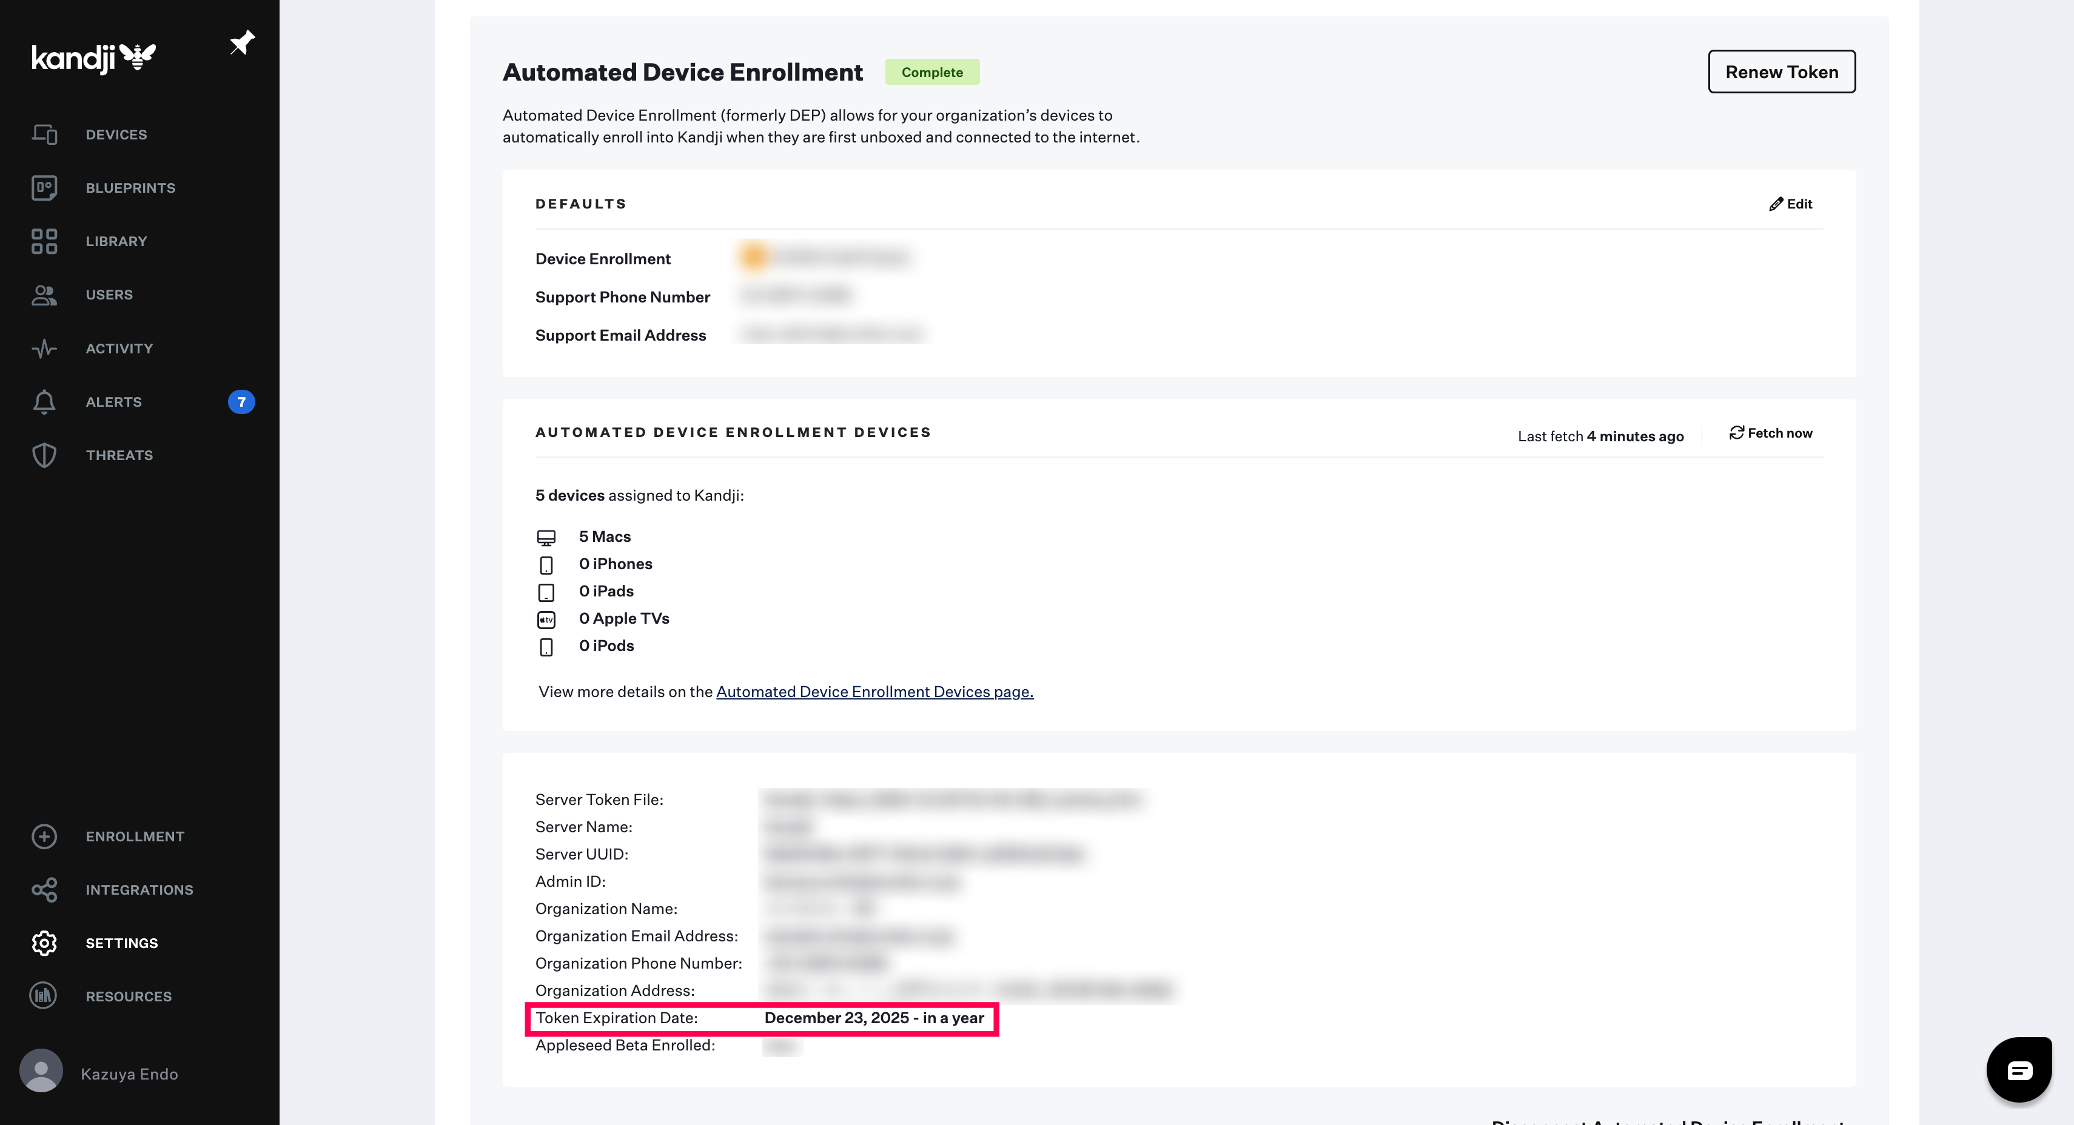Click the Support Email Address label
This screenshot has width=2074, height=1125.
click(x=621, y=336)
